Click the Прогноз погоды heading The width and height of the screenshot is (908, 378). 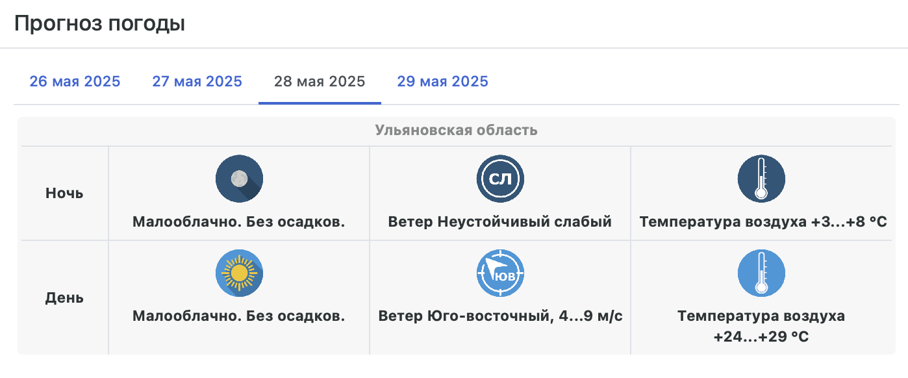pyautogui.click(x=99, y=23)
